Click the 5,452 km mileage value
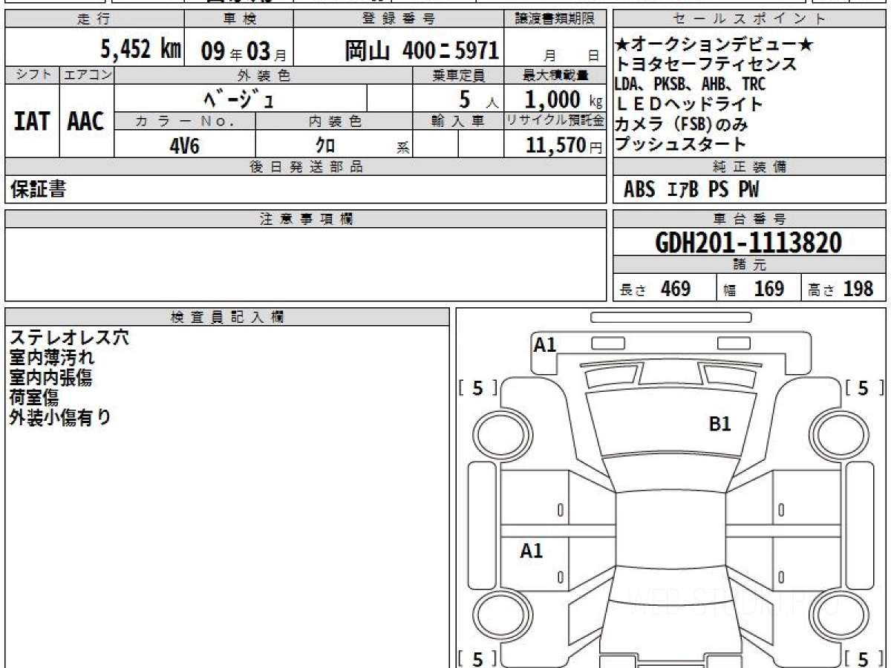The width and height of the screenshot is (891, 668). tap(140, 50)
